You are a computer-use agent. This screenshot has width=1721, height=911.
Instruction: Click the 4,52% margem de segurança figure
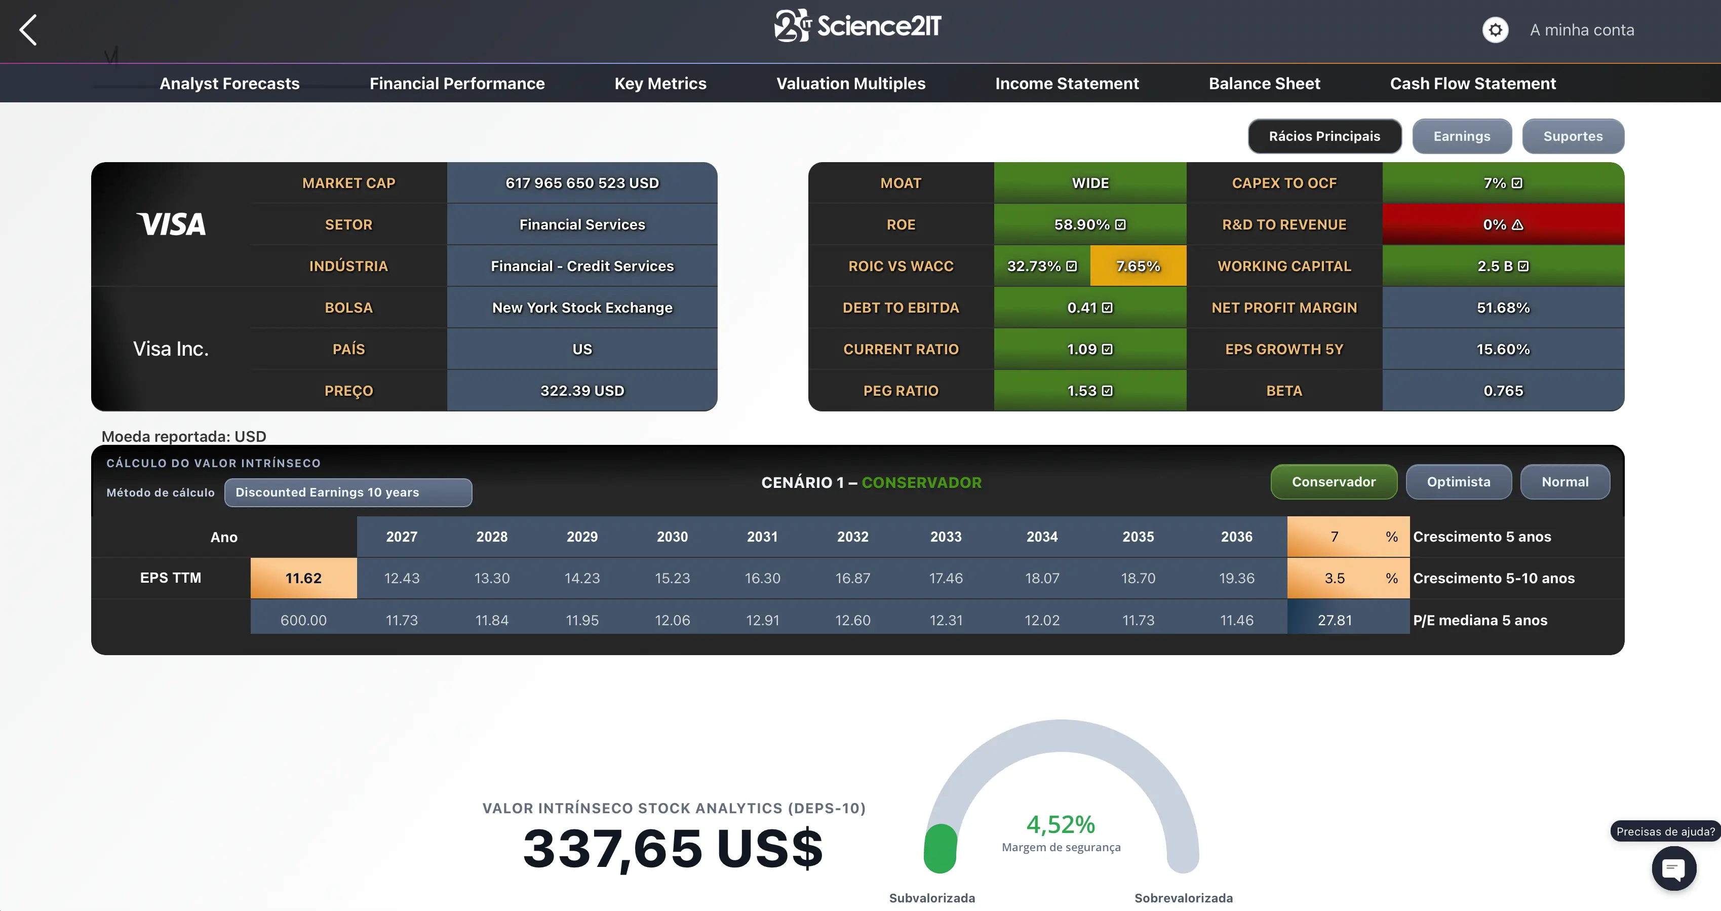click(x=1061, y=824)
